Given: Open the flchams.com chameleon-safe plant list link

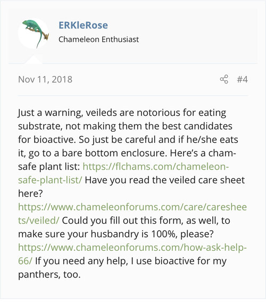Looking at the screenshot, I should [155, 166].
